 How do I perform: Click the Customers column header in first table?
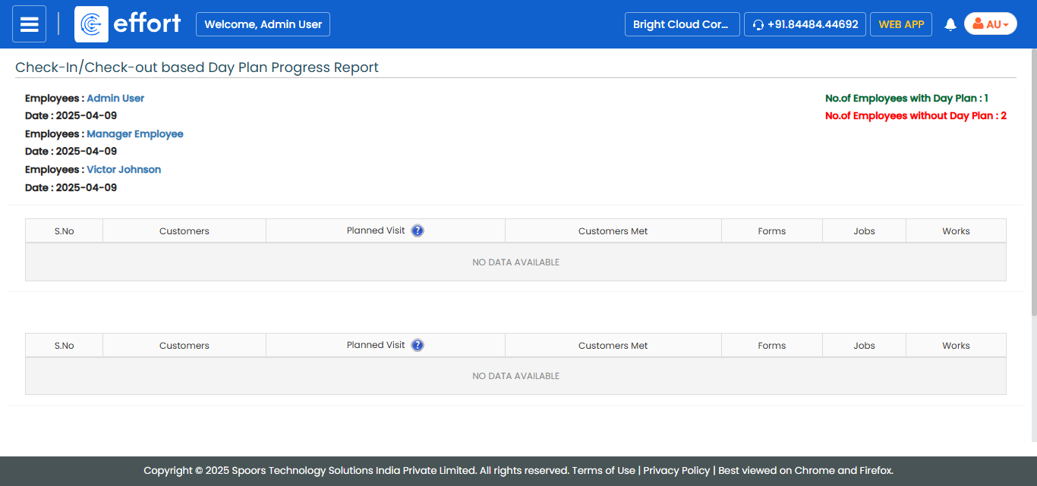(x=184, y=231)
